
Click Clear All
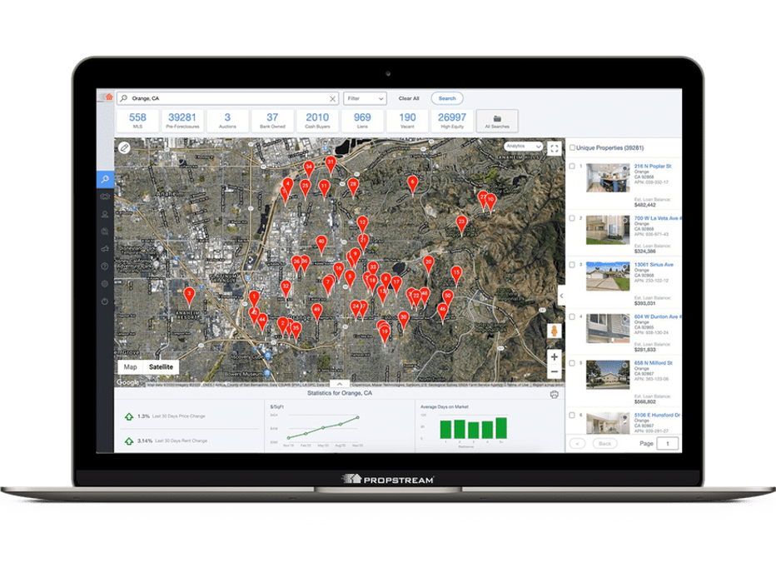tap(409, 98)
